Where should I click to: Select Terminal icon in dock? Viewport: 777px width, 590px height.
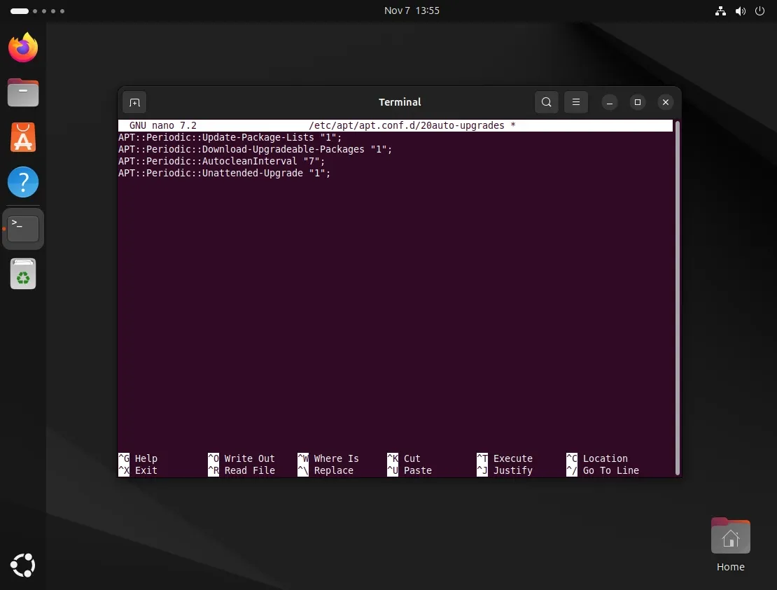pyautogui.click(x=23, y=228)
